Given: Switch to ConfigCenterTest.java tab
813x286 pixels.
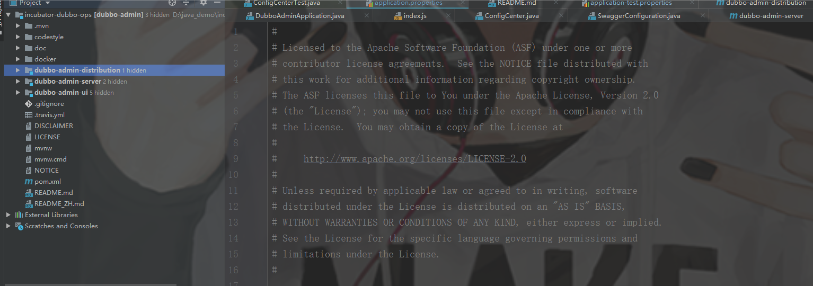Looking at the screenshot, I should tap(286, 3).
